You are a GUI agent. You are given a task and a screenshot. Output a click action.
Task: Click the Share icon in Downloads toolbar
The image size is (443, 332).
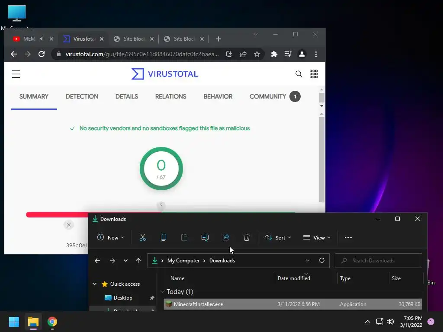tap(226, 237)
